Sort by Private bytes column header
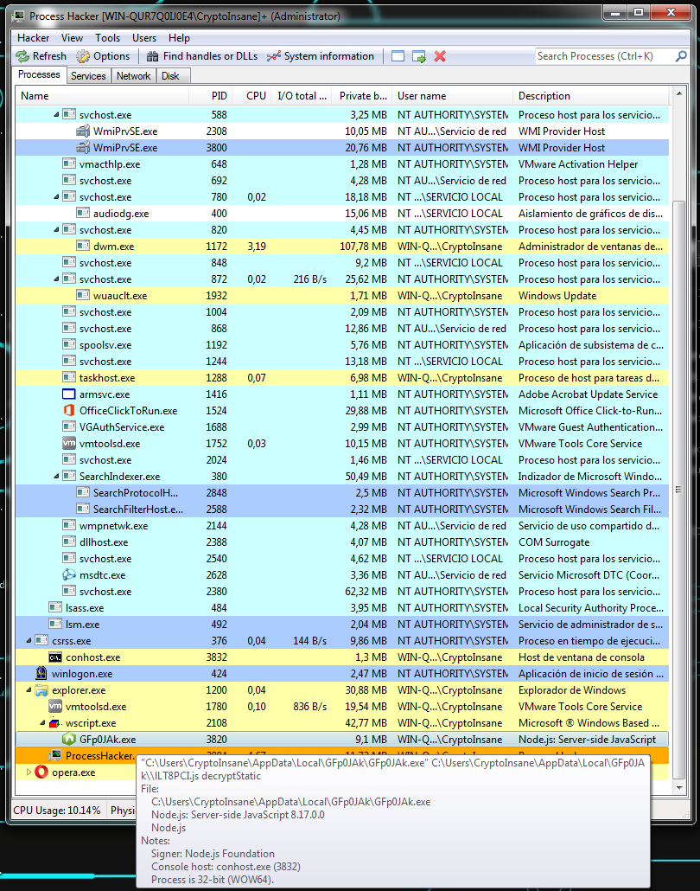Viewport: 700px width, 891px height. pos(362,96)
